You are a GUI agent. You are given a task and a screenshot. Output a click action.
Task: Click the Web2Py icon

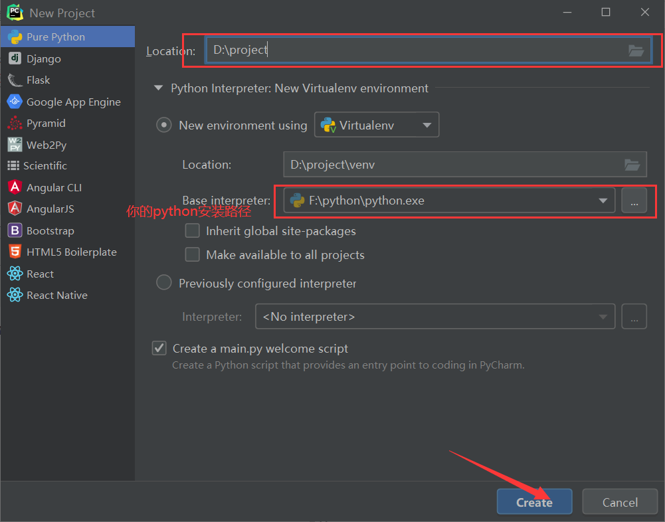pos(15,145)
